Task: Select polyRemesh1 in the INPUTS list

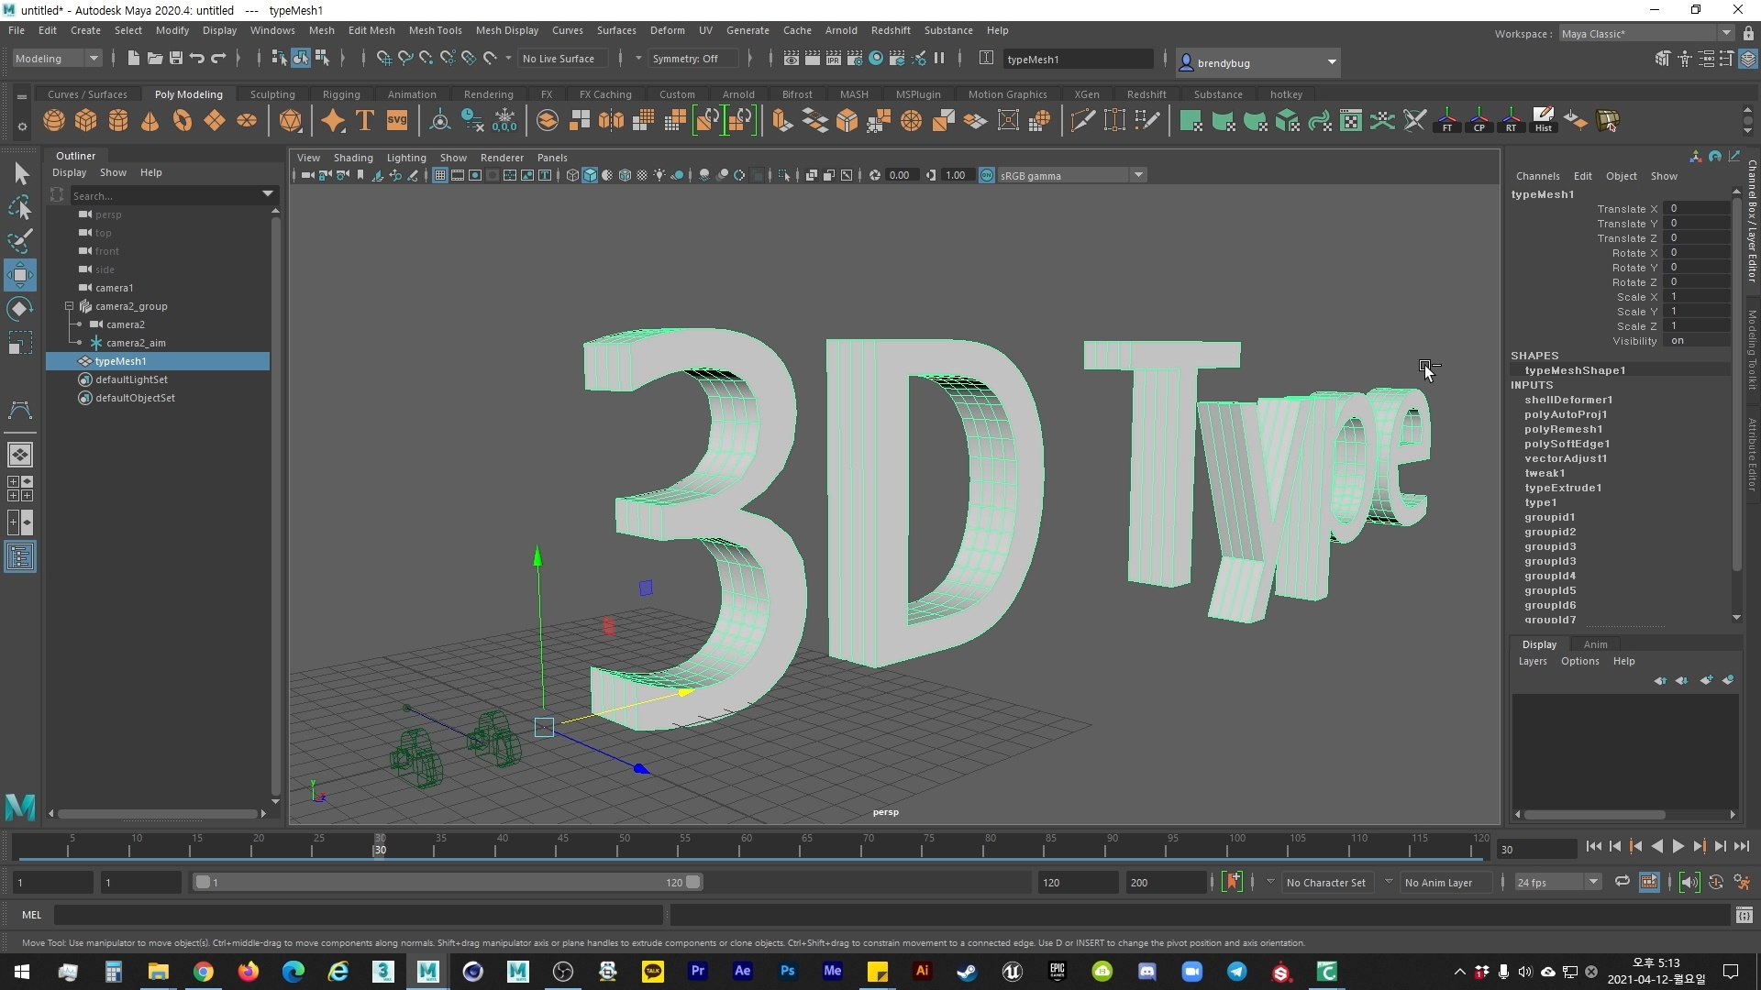Action: (1564, 429)
